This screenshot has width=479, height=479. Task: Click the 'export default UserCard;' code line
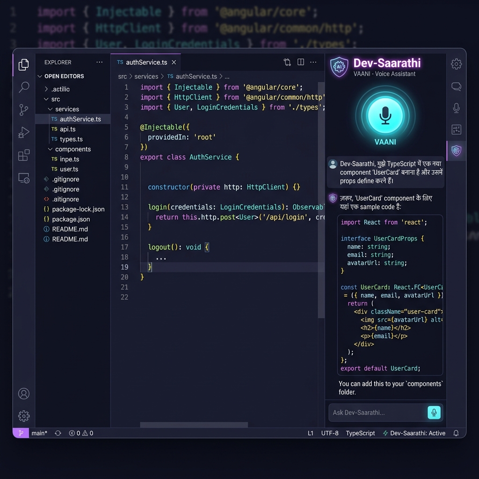pos(380,369)
